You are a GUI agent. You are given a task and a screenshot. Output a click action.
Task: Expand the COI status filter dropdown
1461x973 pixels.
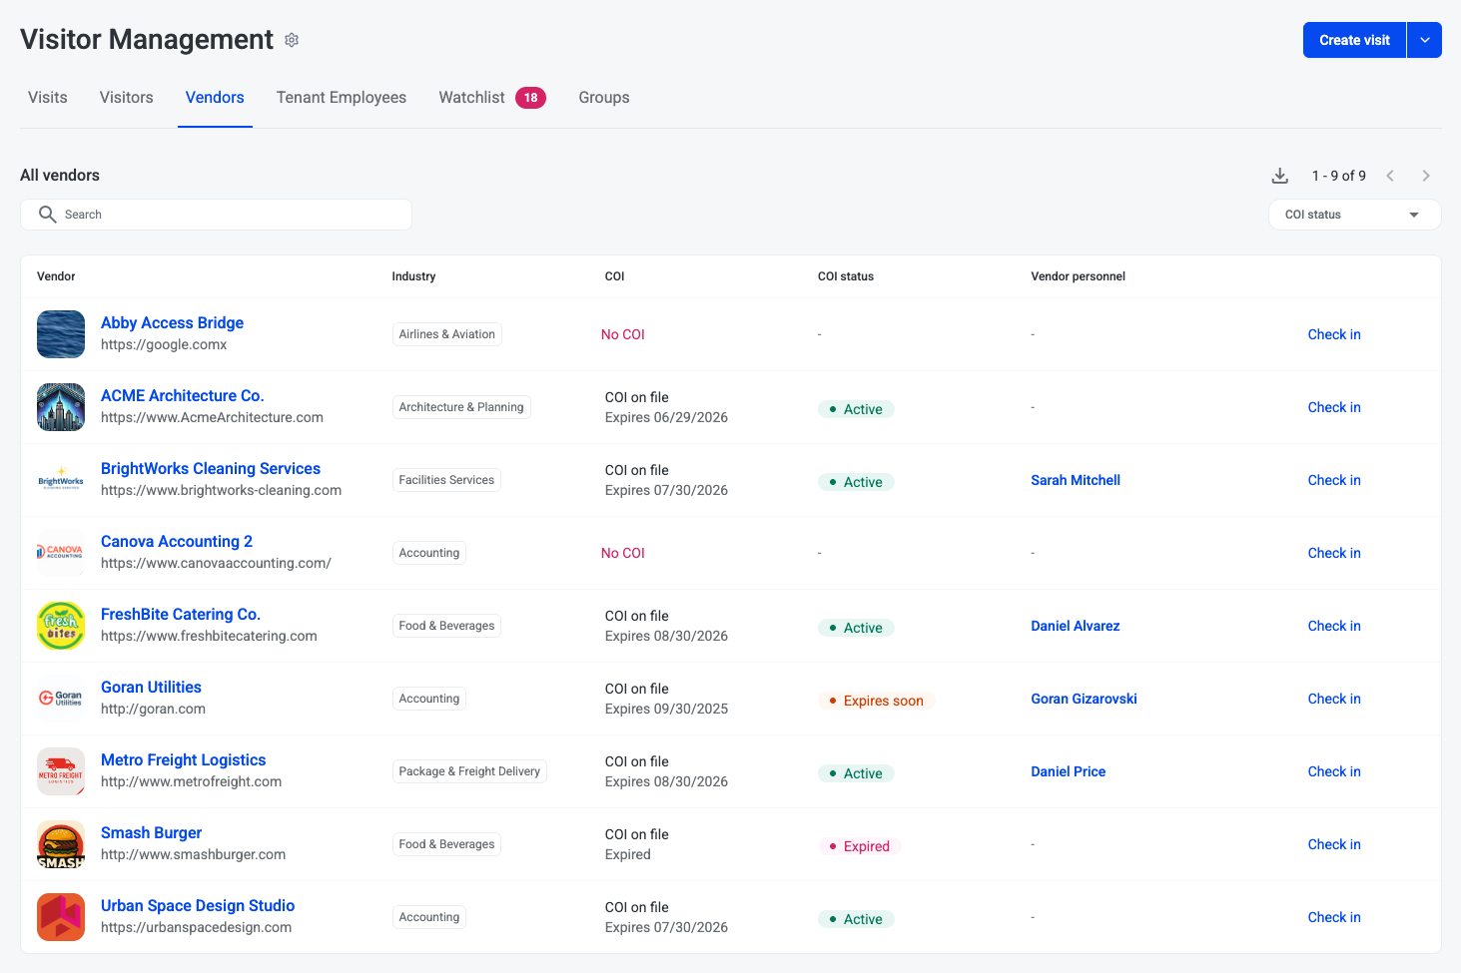click(1353, 215)
